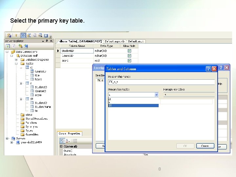Select the Functions folder
Screen dimensions: 236x177
(31, 123)
